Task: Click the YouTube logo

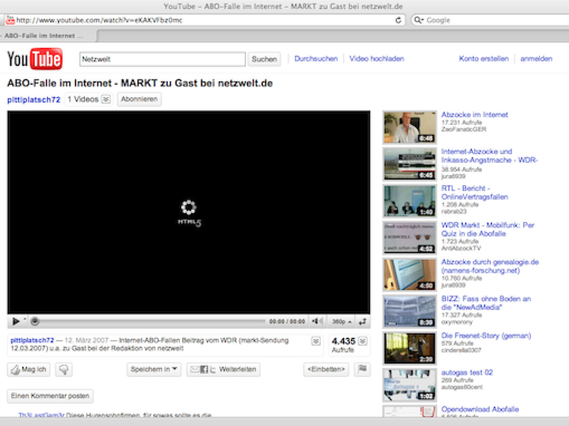Action: click(35, 59)
